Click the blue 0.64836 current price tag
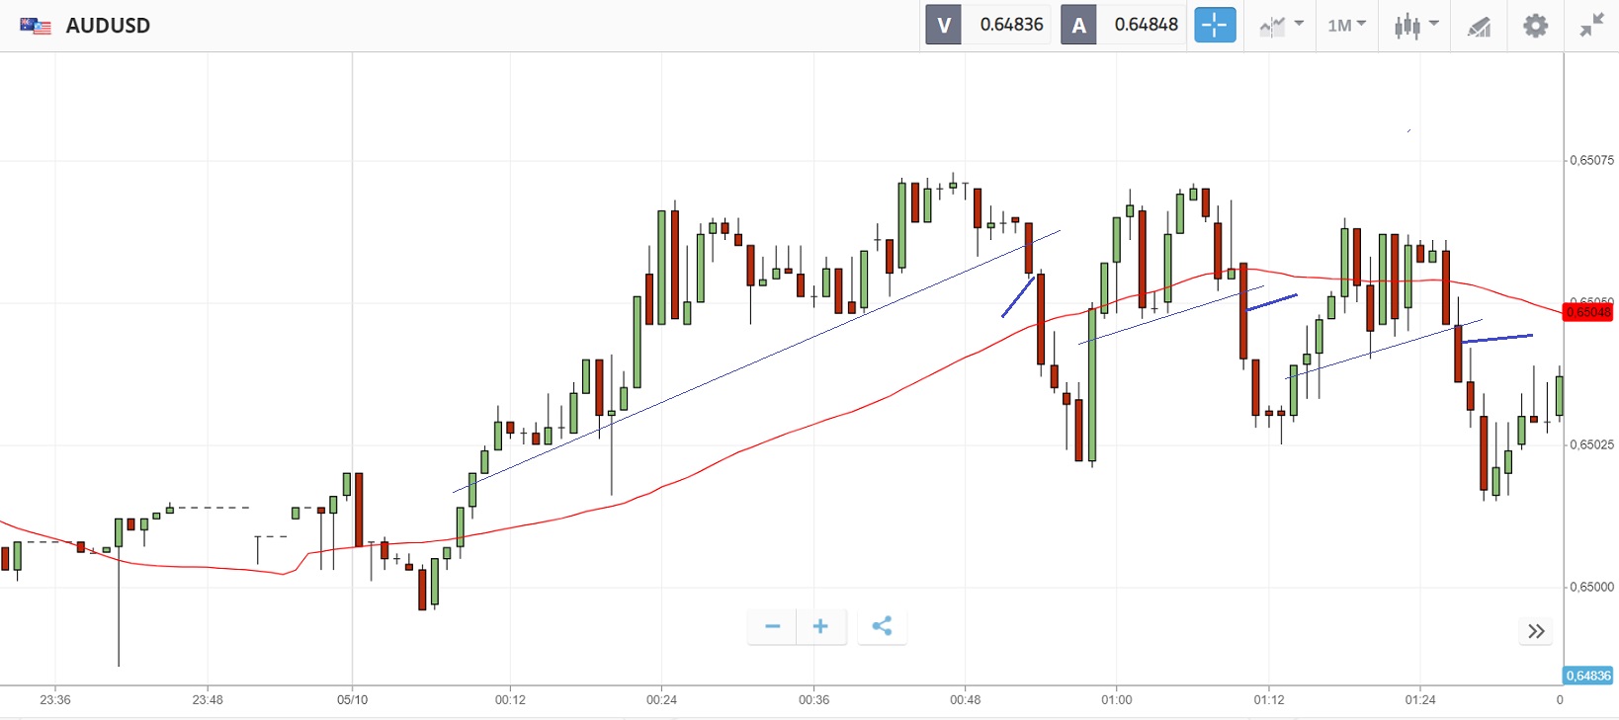The width and height of the screenshot is (1619, 720). (x=1587, y=676)
